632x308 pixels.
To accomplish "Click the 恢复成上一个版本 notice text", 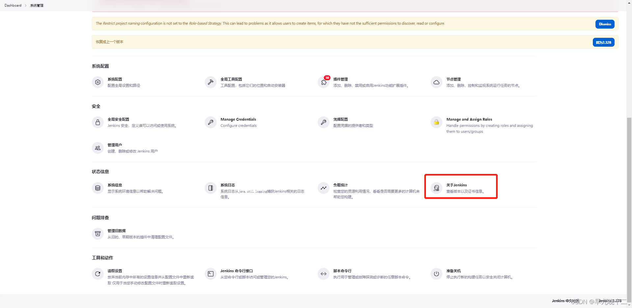I will click(110, 42).
